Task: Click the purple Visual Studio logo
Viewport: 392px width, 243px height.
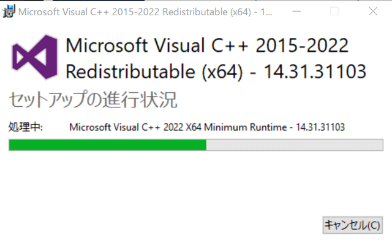Action: click(x=35, y=57)
